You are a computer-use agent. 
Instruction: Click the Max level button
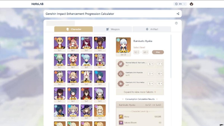click(x=158, y=52)
